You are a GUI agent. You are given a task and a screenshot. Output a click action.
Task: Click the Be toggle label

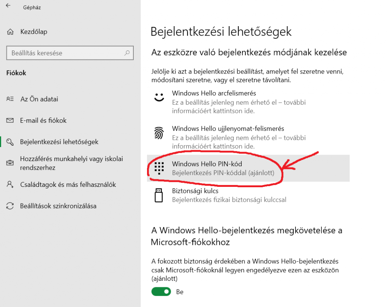coord(180,291)
